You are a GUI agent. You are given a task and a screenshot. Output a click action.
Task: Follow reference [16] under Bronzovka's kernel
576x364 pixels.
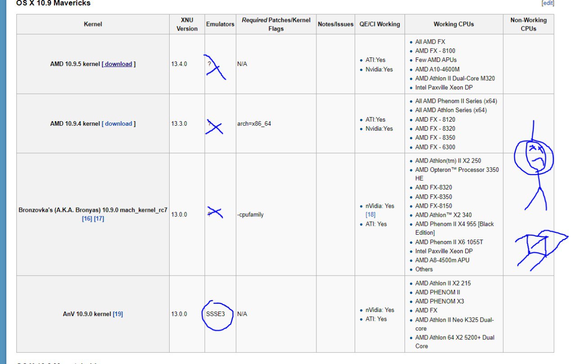87,219
